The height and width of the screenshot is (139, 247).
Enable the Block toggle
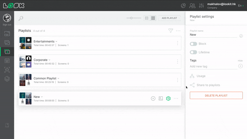pyautogui.click(x=193, y=44)
